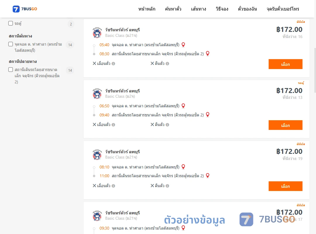Click ที่นั่งว่าง: 13 seats text
The height and width of the screenshot is (234, 316).
[x=292, y=98]
